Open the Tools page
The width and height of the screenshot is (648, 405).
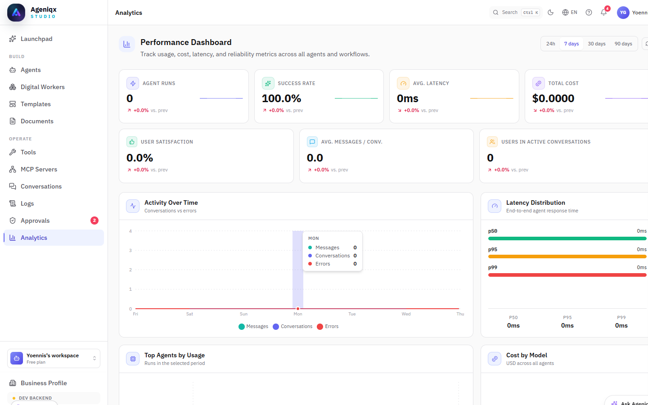[x=54, y=152]
